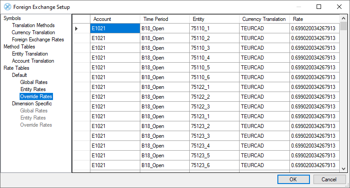350x188 pixels.
Task: Select Foreign Exchange Rates tree node
Action: pyautogui.click(x=38, y=40)
